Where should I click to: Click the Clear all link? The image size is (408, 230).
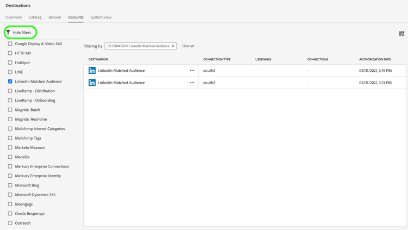(188, 46)
